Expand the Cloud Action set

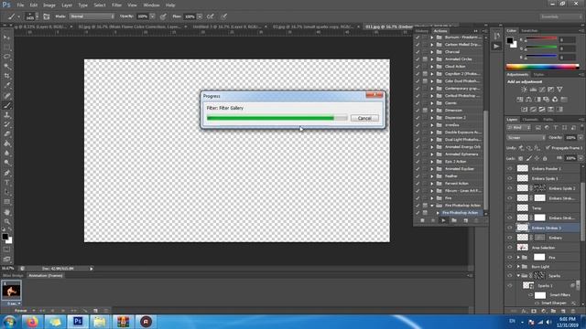click(x=432, y=67)
